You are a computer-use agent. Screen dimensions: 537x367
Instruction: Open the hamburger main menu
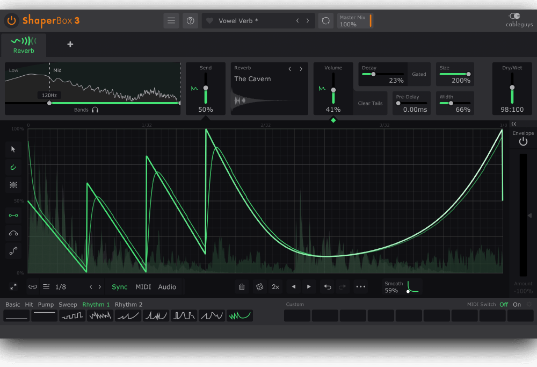171,20
